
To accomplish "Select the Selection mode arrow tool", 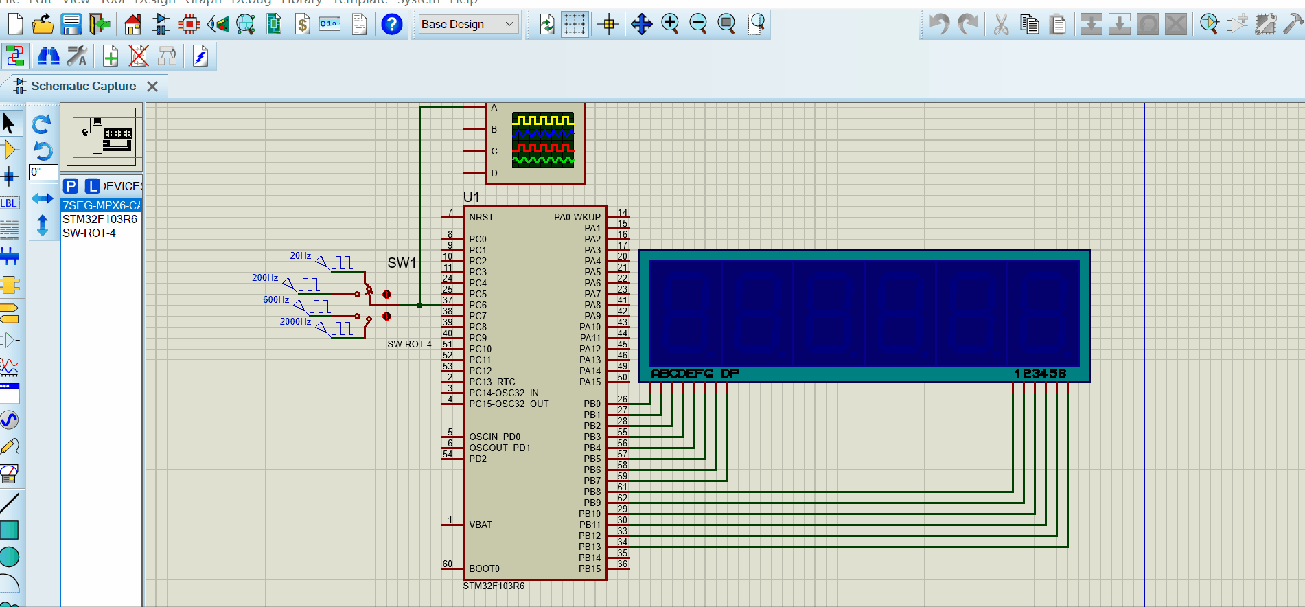I will click(10, 124).
